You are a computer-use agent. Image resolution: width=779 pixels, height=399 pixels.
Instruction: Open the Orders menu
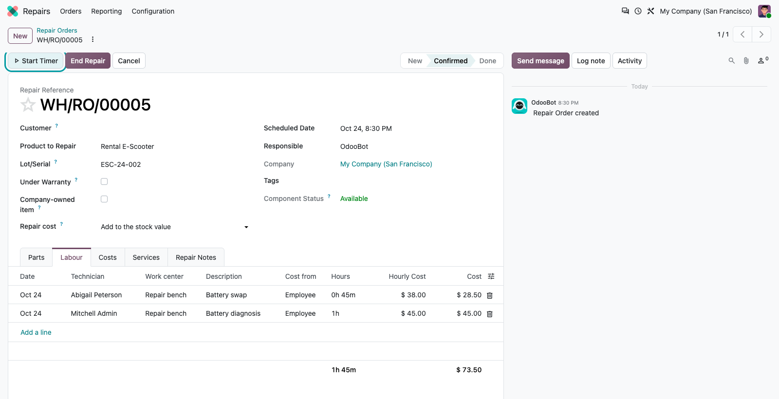tap(71, 11)
